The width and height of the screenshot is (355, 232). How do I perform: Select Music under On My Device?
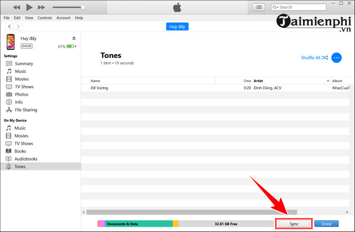(x=20, y=128)
